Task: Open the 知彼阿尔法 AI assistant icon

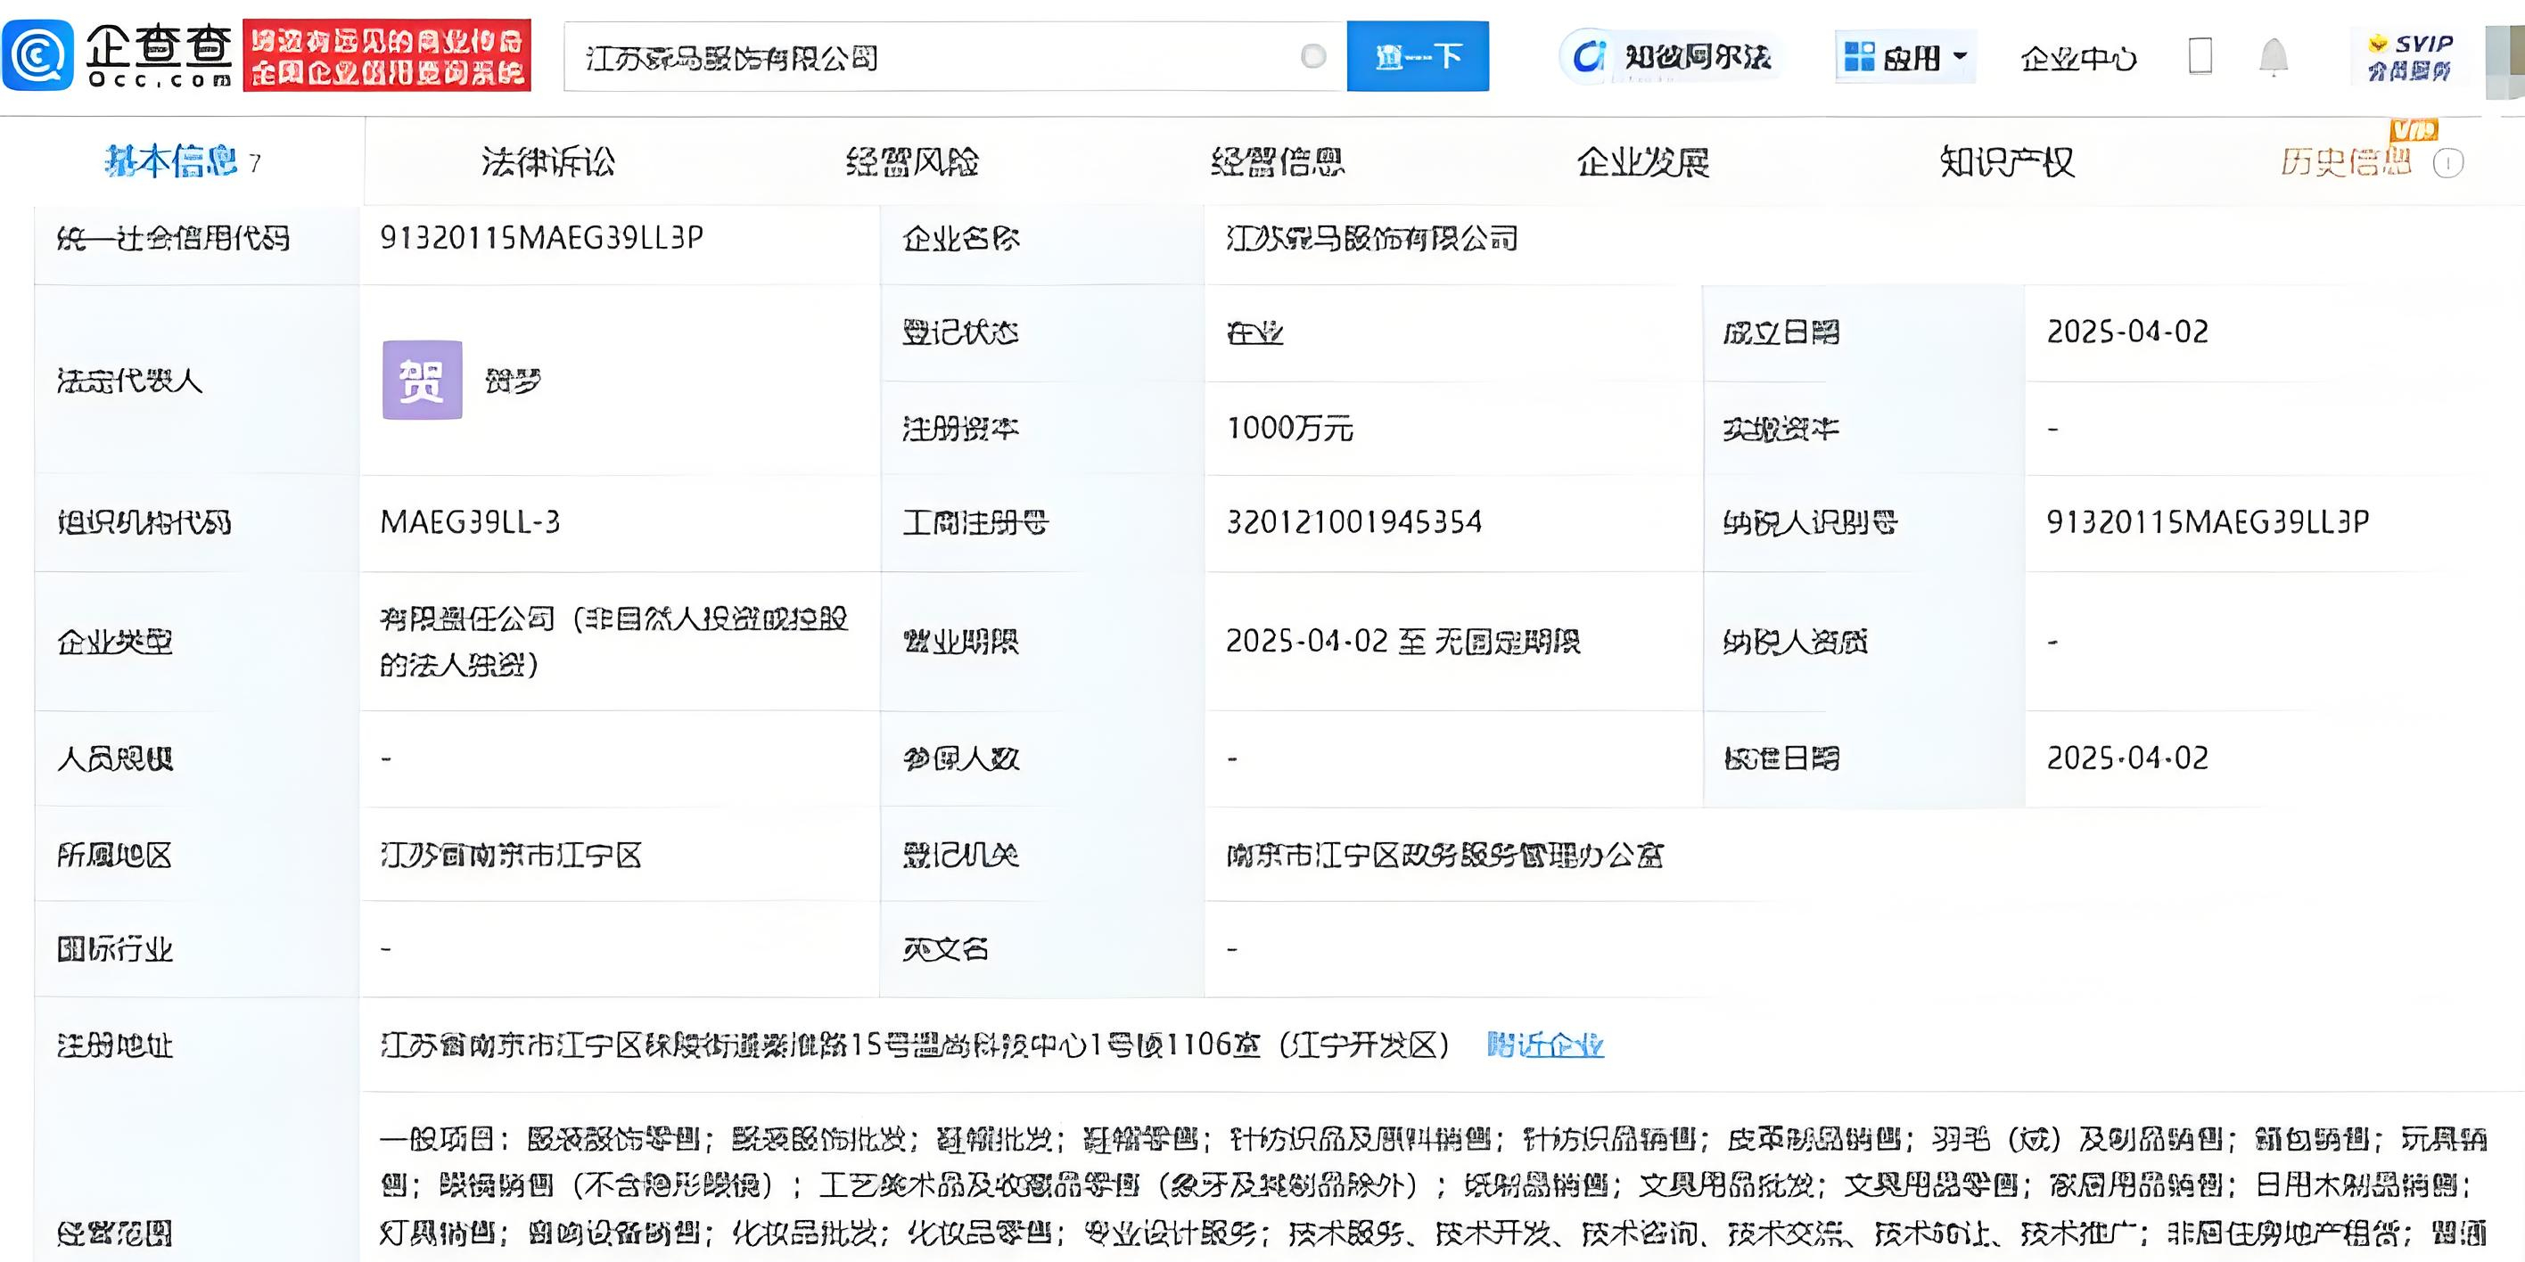Action: [x=1588, y=57]
